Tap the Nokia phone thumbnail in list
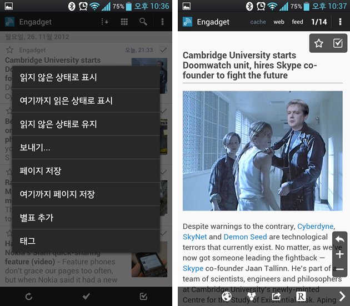The image size is (350, 306). point(149,259)
